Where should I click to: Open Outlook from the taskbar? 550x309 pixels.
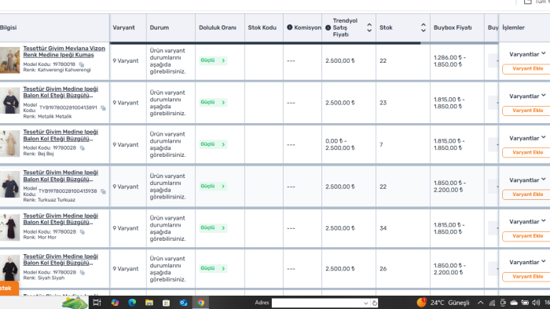pyautogui.click(x=183, y=303)
